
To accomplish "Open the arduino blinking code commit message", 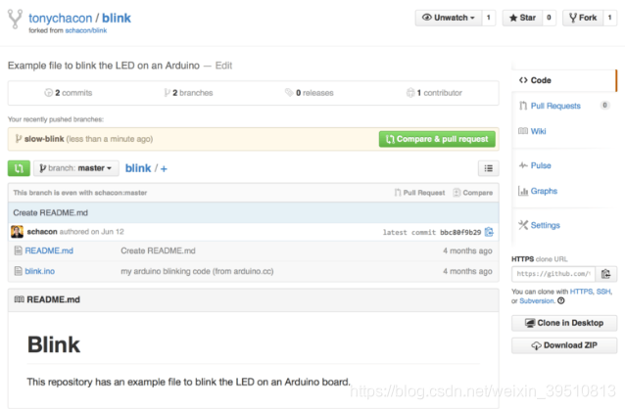I will 197,271.
